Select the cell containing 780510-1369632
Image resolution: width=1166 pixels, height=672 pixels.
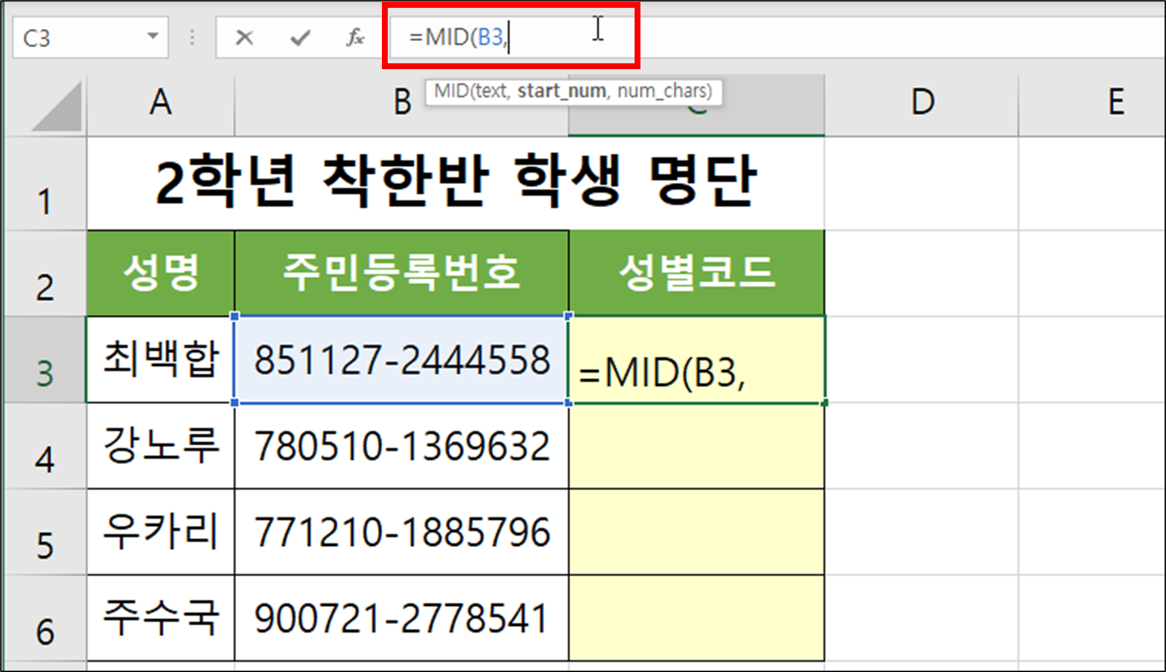401,447
